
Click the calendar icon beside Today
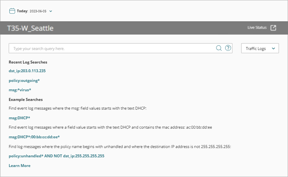(x=12, y=11)
